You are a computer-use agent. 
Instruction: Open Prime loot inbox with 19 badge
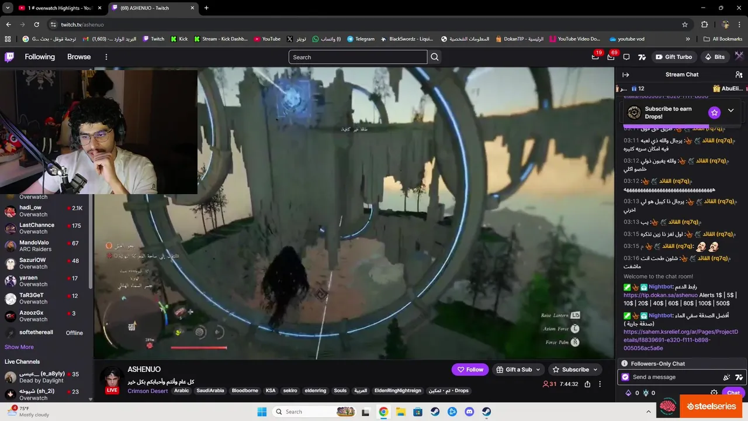point(595,57)
